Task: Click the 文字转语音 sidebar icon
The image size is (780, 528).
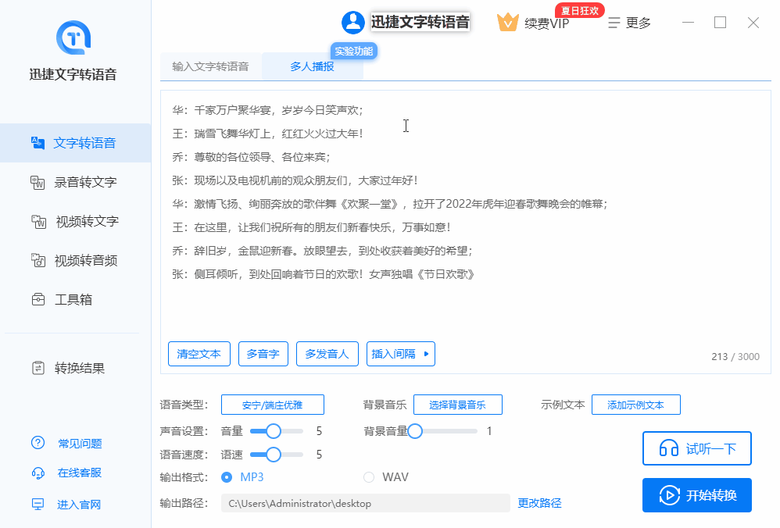Action: click(38, 143)
